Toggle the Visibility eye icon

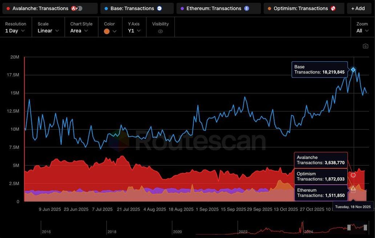pyautogui.click(x=160, y=31)
